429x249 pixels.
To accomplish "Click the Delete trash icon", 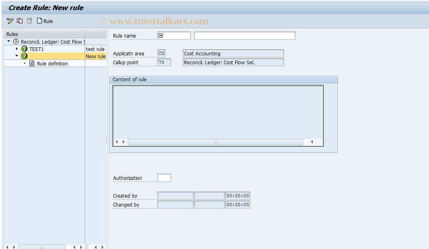I will (29, 21).
